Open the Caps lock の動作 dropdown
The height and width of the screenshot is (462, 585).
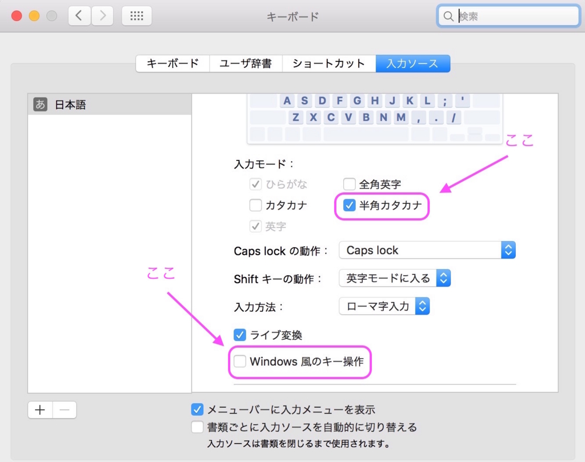427,250
